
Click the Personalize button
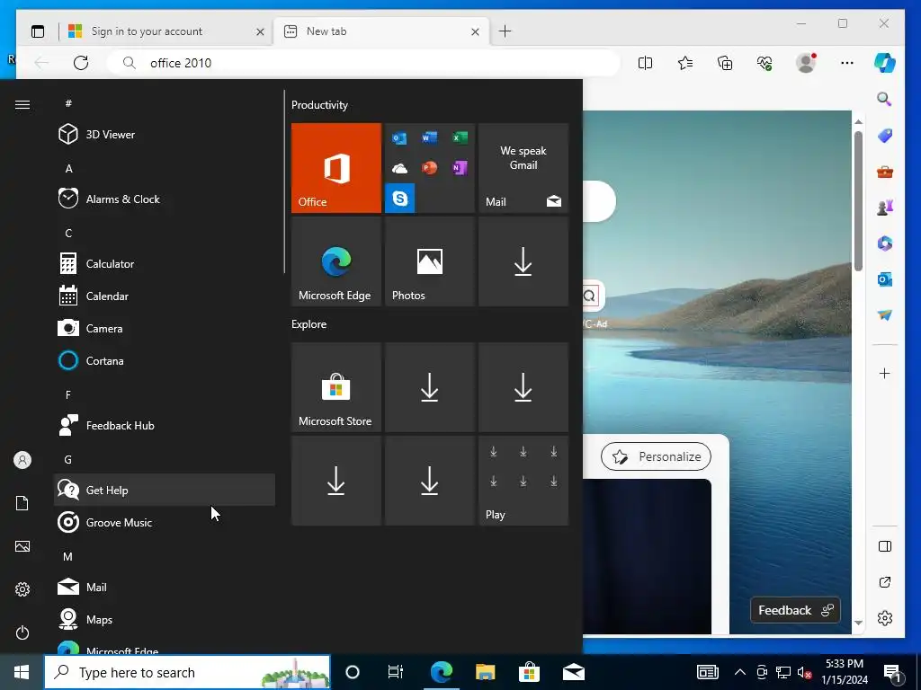[x=656, y=456]
